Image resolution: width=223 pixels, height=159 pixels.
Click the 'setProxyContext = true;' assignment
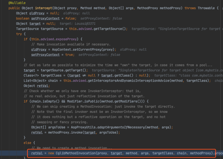pos(53,55)
